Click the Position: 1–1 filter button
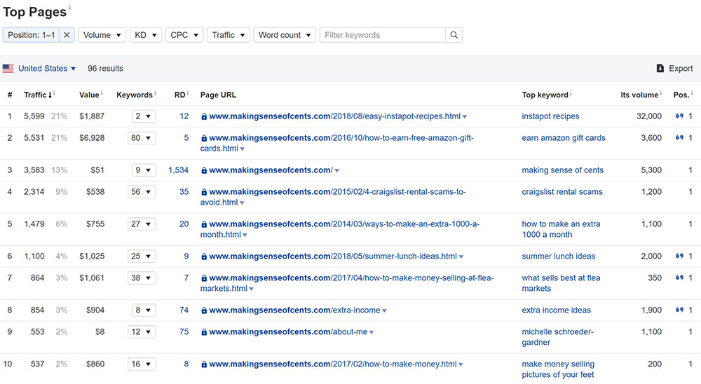 tap(32, 35)
